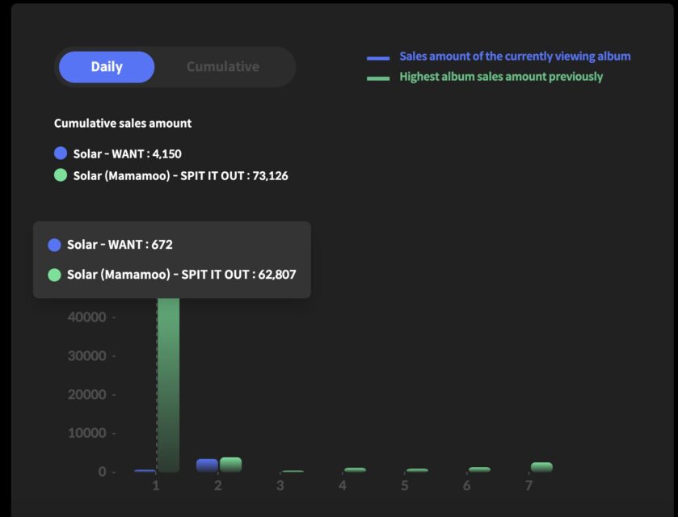
Task: Click the 10000 y-axis label
Action: click(87, 433)
